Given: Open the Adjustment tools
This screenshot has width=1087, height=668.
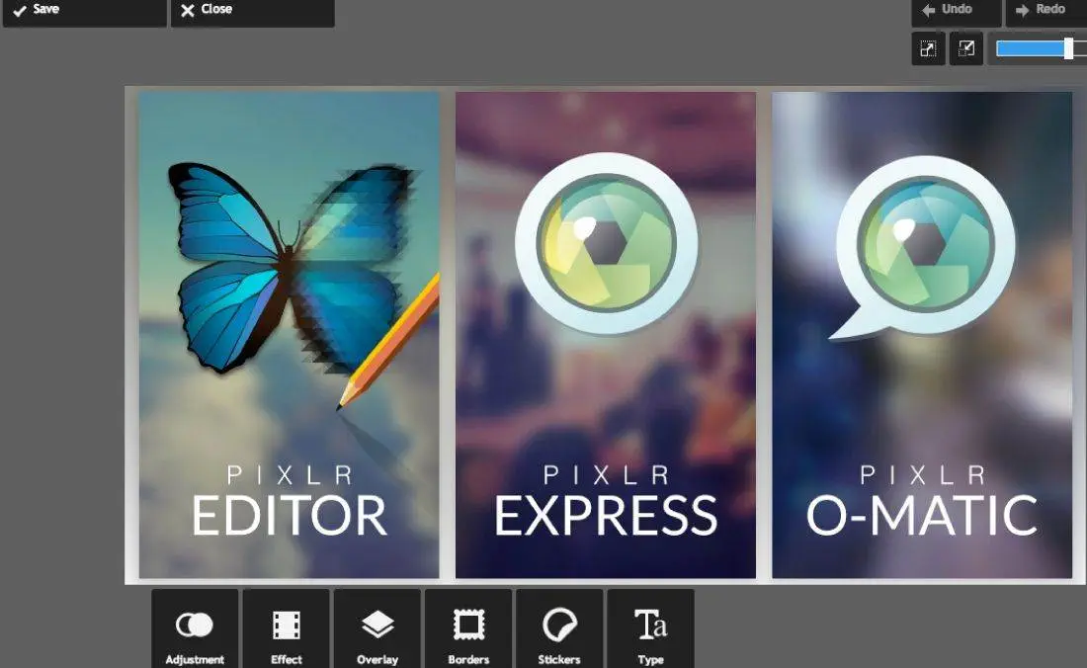Looking at the screenshot, I should pos(195,629).
